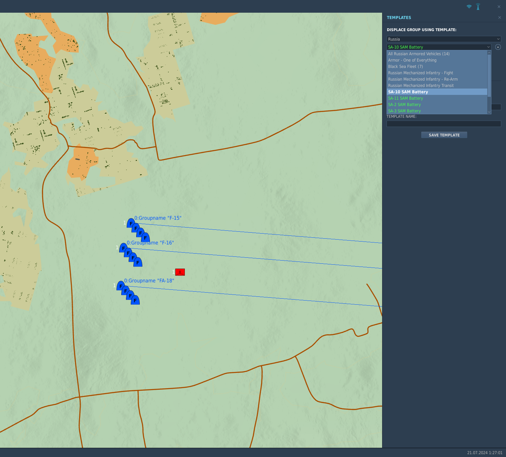Choose highlighted SA-10 SAM Battery list entry
506x457 pixels.
(437, 92)
